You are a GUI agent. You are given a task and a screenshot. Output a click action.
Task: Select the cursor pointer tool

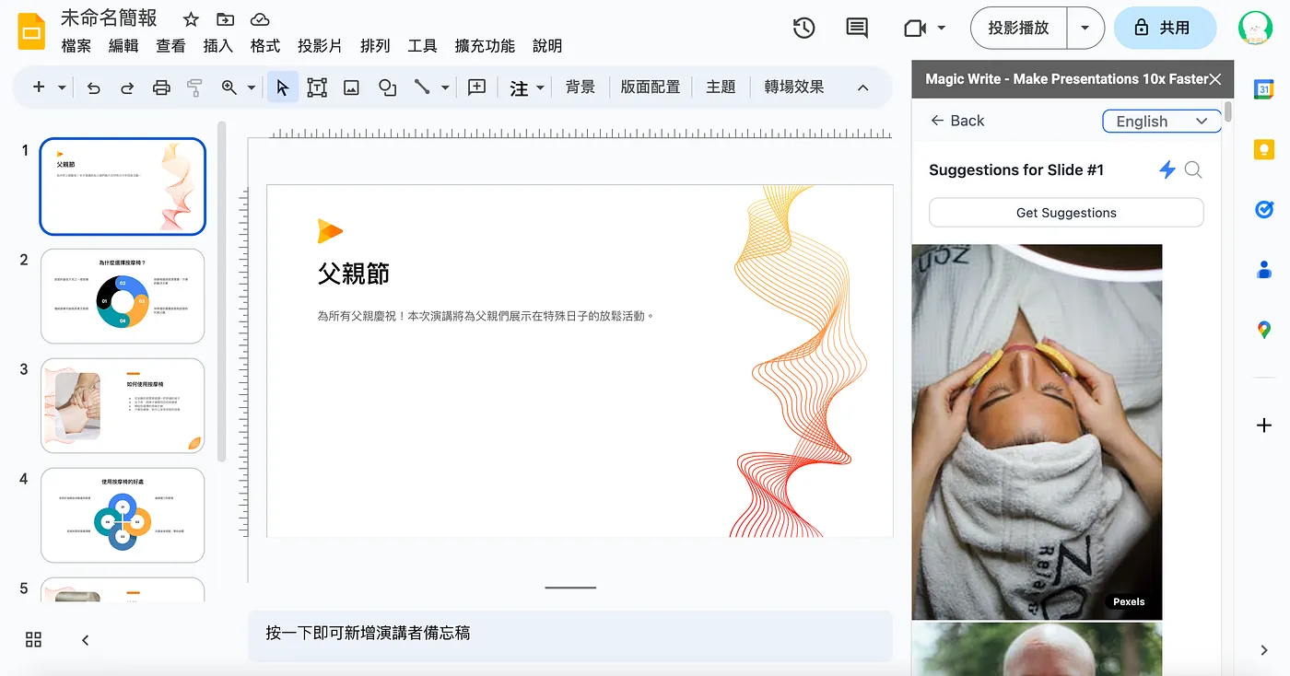[283, 87]
